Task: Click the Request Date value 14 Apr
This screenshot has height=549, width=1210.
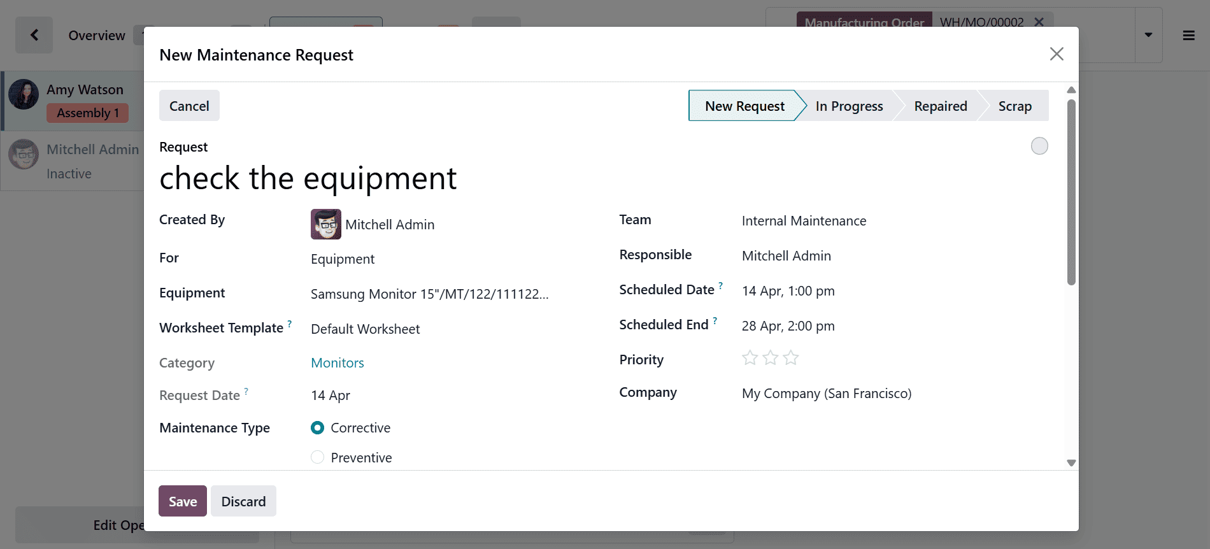Action: pyautogui.click(x=331, y=396)
